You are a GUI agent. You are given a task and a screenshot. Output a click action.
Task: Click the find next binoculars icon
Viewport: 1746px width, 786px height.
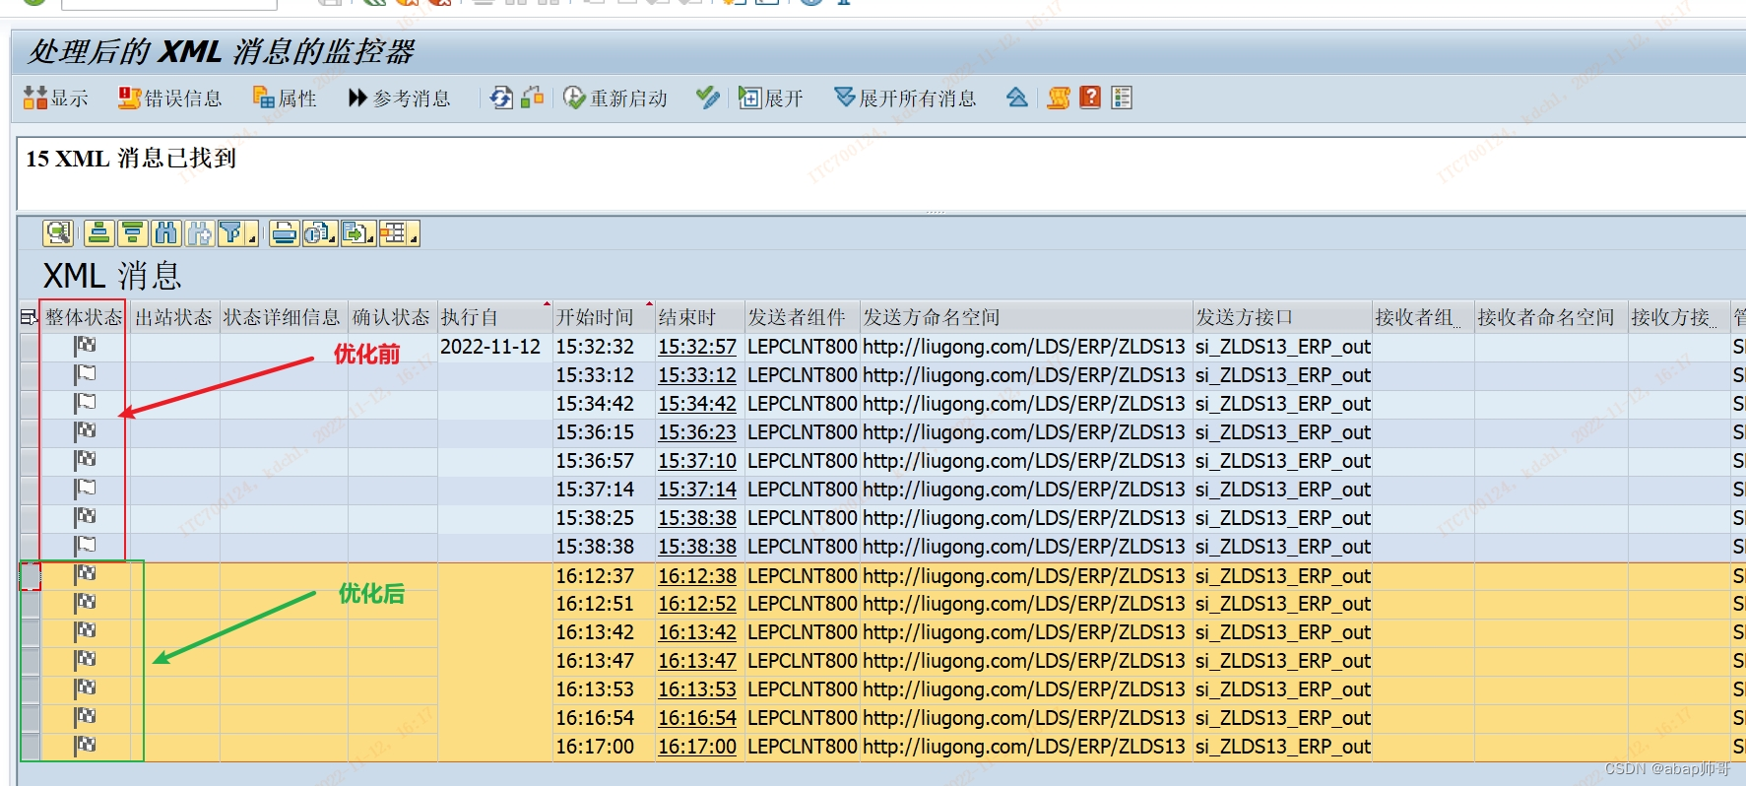coord(199,233)
